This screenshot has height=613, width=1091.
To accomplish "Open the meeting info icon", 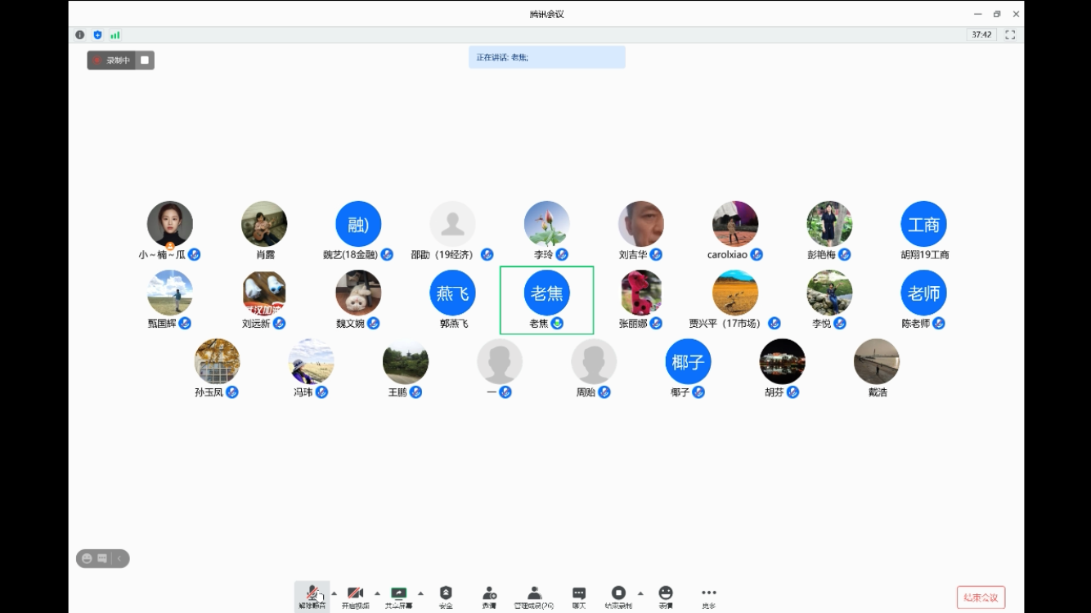I will [x=80, y=35].
